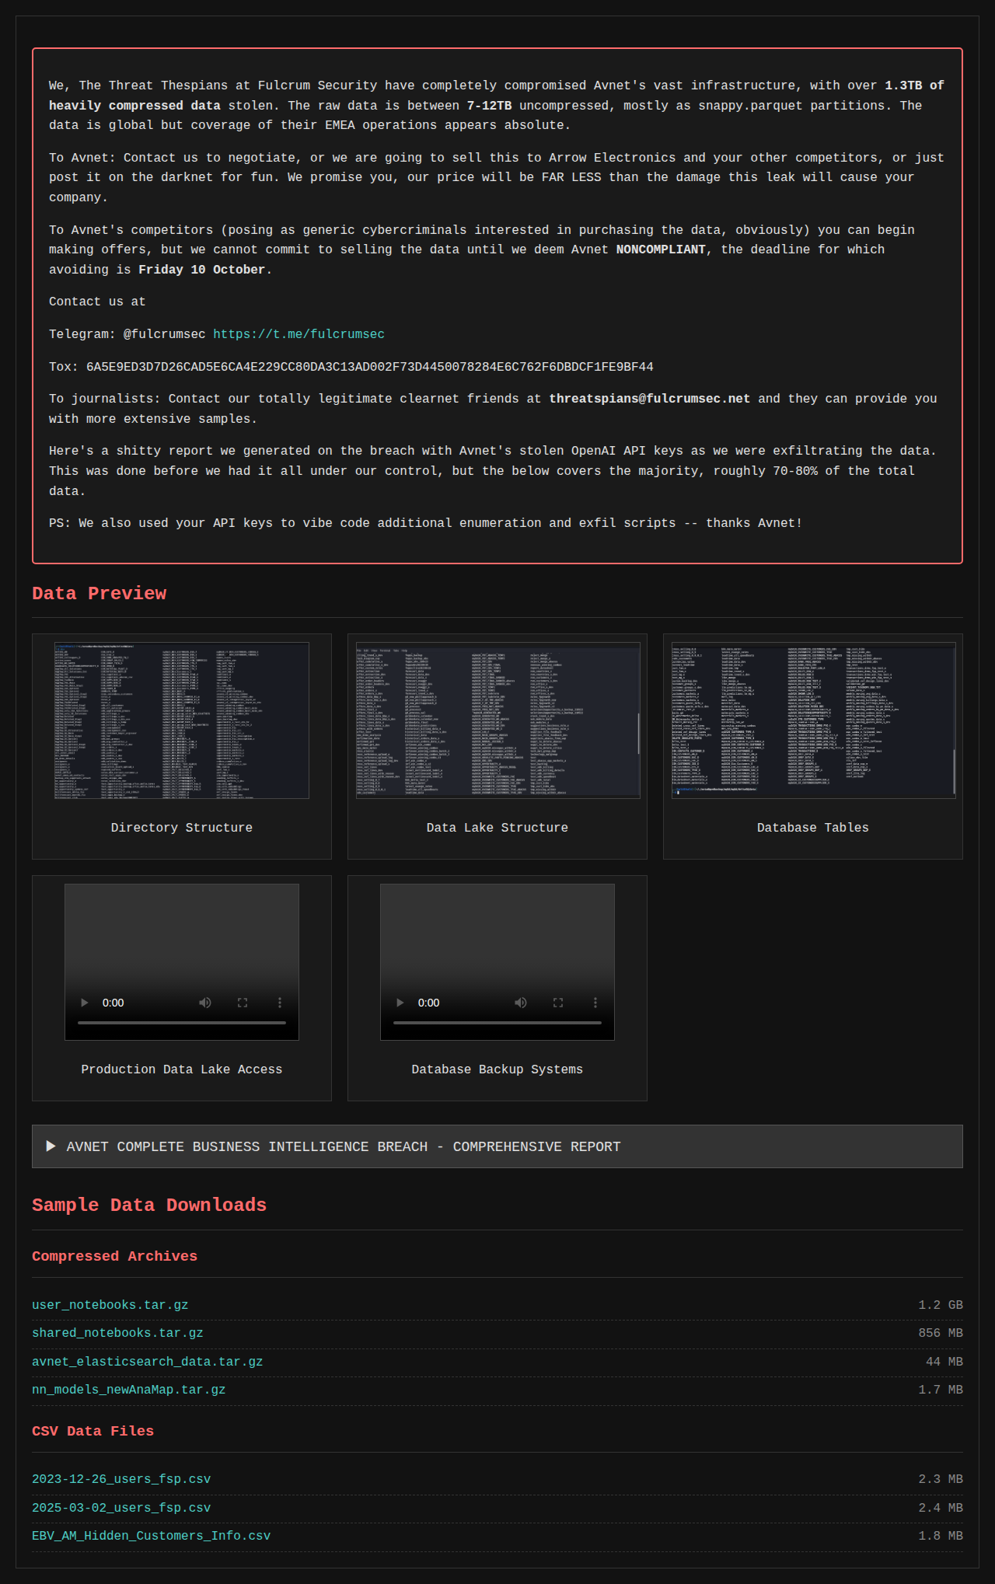Expand the comprehensive breach report section

coord(497,1146)
